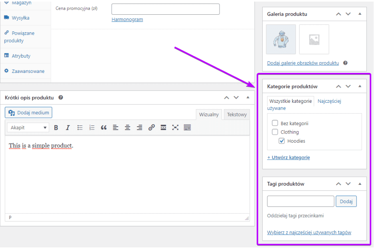Show the toolbar toggle keyboard icon
Viewport: 374px width, 249px height.
click(187, 127)
